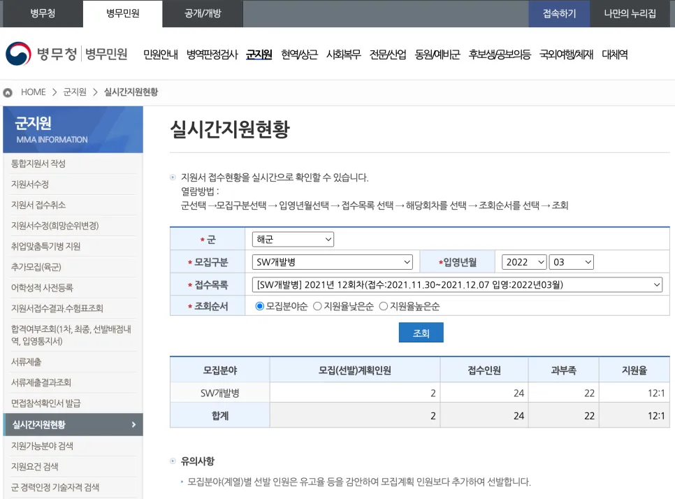Image resolution: width=675 pixels, height=499 pixels.
Task: Open the 사회복무 menu
Action: point(344,55)
